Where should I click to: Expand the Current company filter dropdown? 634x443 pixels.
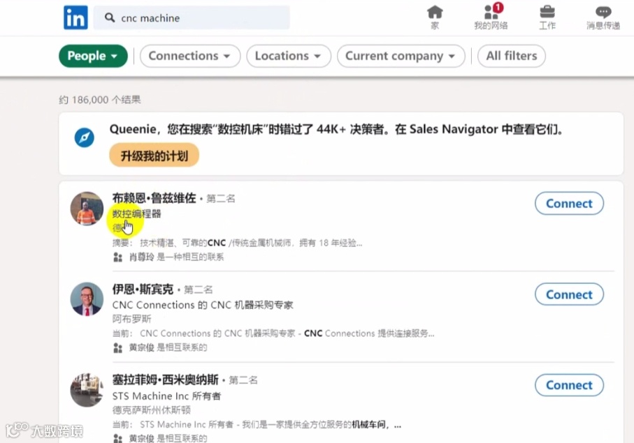(401, 56)
